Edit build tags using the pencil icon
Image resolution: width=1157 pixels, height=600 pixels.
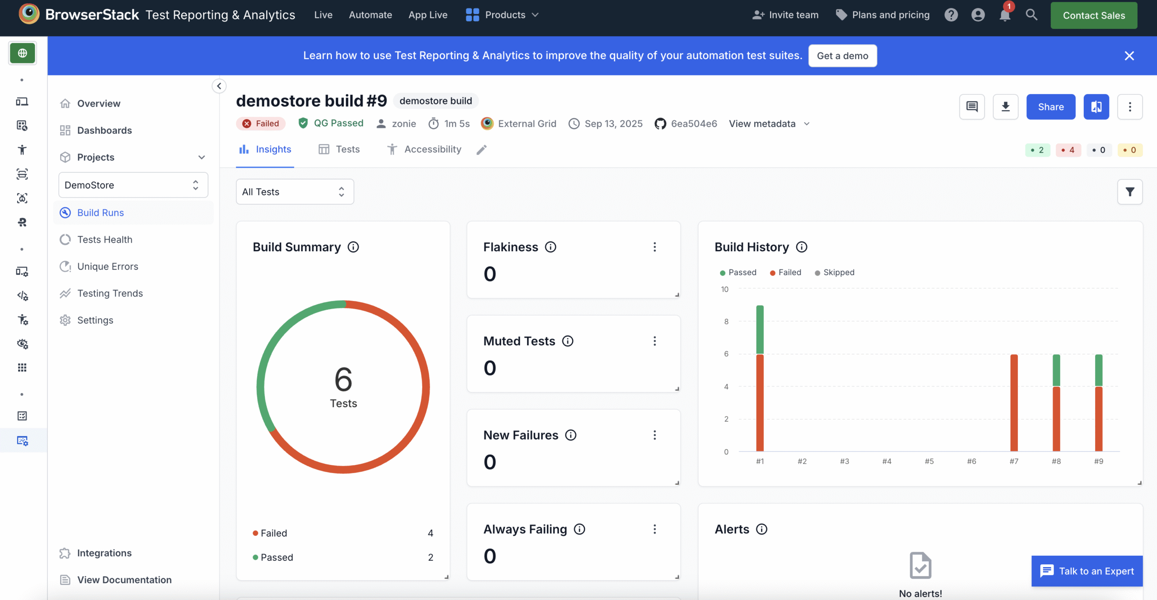[481, 149]
